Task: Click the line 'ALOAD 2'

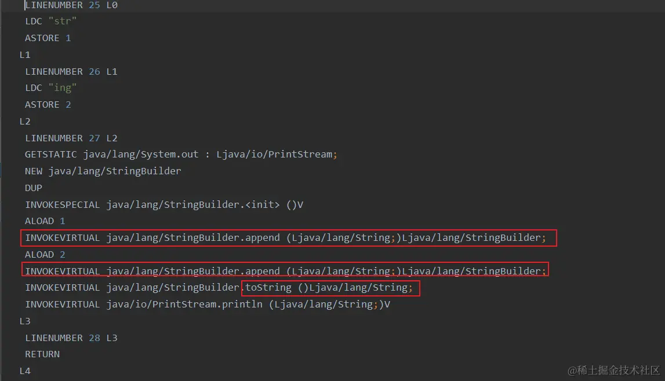Action: pyautogui.click(x=45, y=254)
